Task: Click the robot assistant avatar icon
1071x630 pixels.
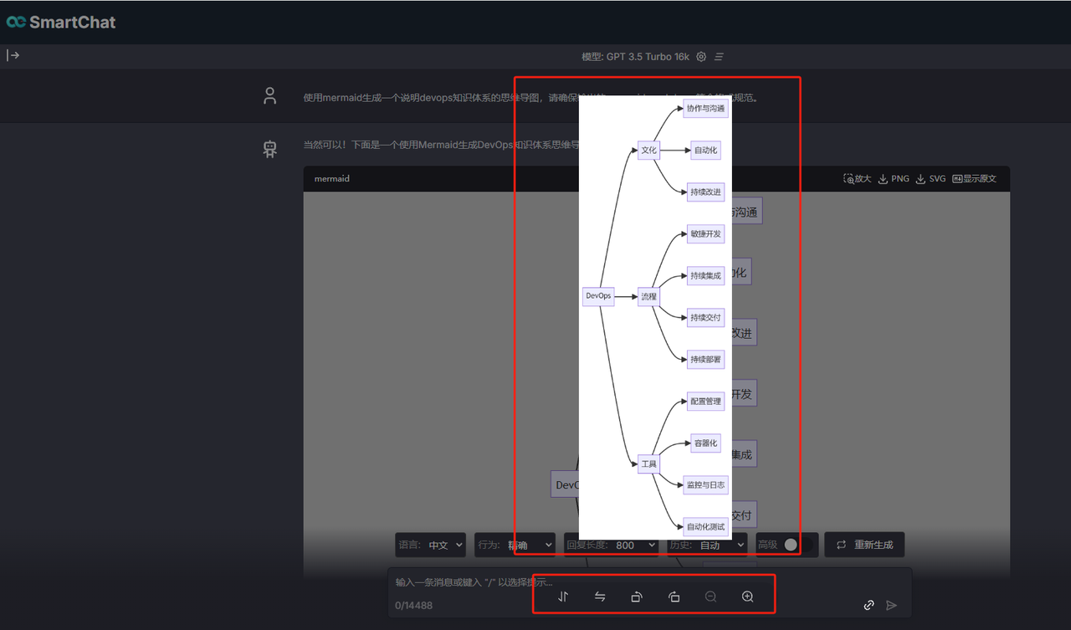Action: tap(269, 149)
